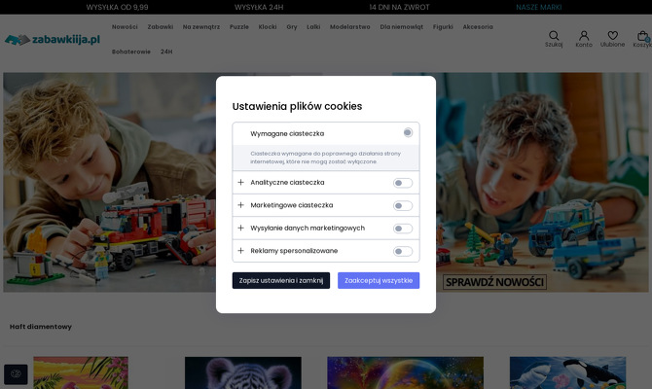Open the Gry menu
The height and width of the screenshot is (389, 652).
292,27
